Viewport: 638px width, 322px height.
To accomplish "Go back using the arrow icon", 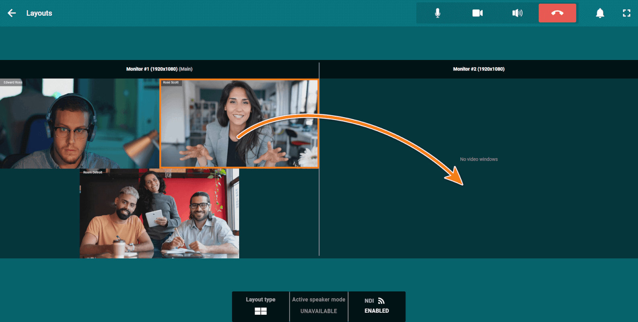I will [12, 13].
